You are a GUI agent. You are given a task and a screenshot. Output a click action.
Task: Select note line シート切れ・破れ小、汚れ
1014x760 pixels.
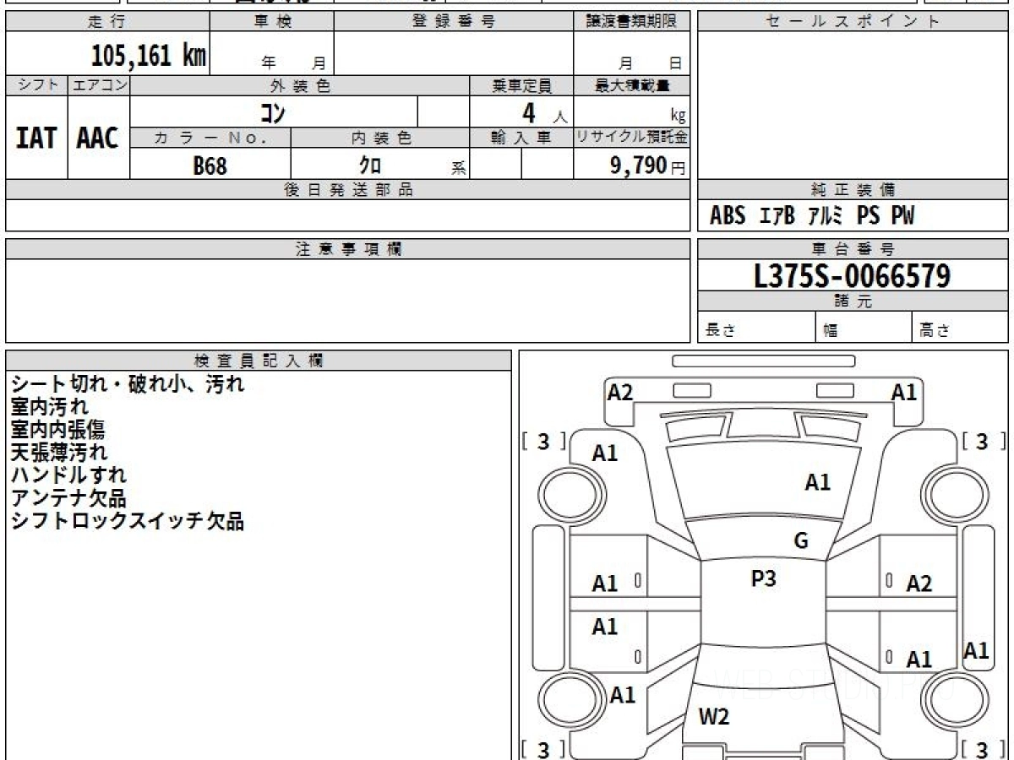click(128, 384)
